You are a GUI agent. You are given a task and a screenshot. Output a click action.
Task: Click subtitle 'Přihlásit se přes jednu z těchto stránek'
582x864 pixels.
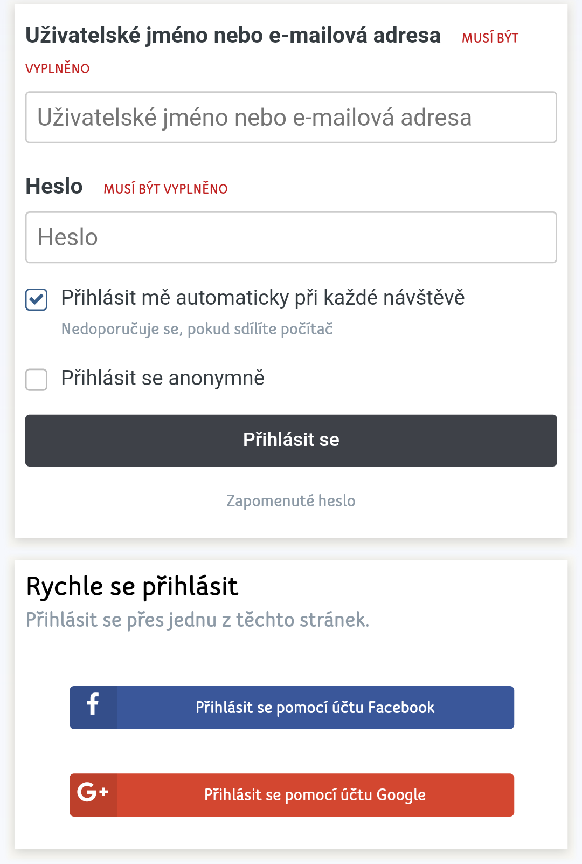[197, 620]
